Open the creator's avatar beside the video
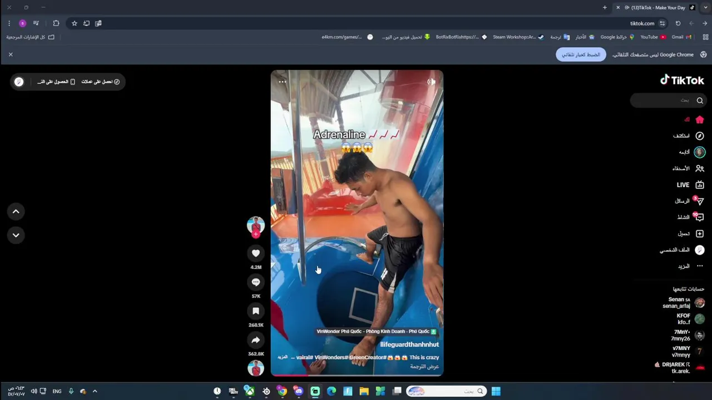This screenshot has height=400, width=712. (256, 224)
